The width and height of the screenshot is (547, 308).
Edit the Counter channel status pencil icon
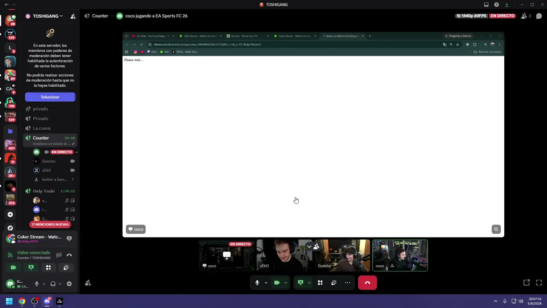pos(73,144)
